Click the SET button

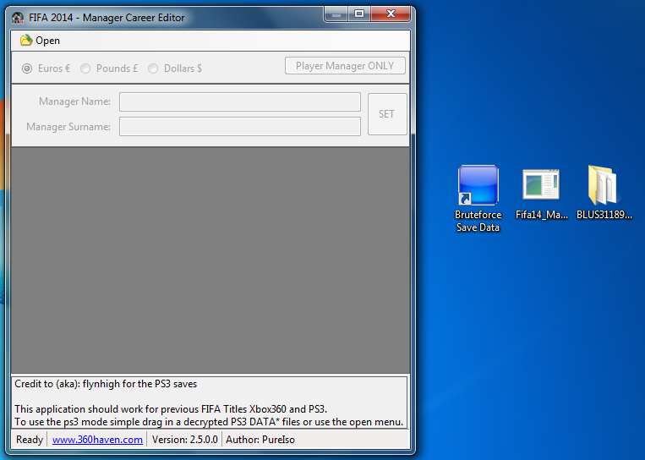tap(387, 114)
